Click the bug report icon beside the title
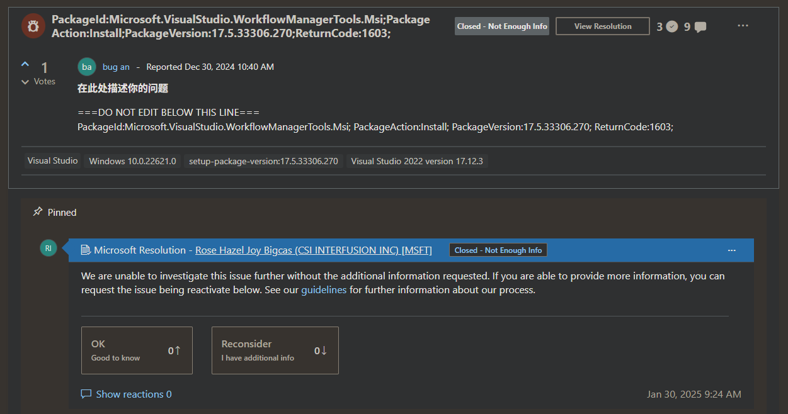The width and height of the screenshot is (788, 414). (32, 26)
